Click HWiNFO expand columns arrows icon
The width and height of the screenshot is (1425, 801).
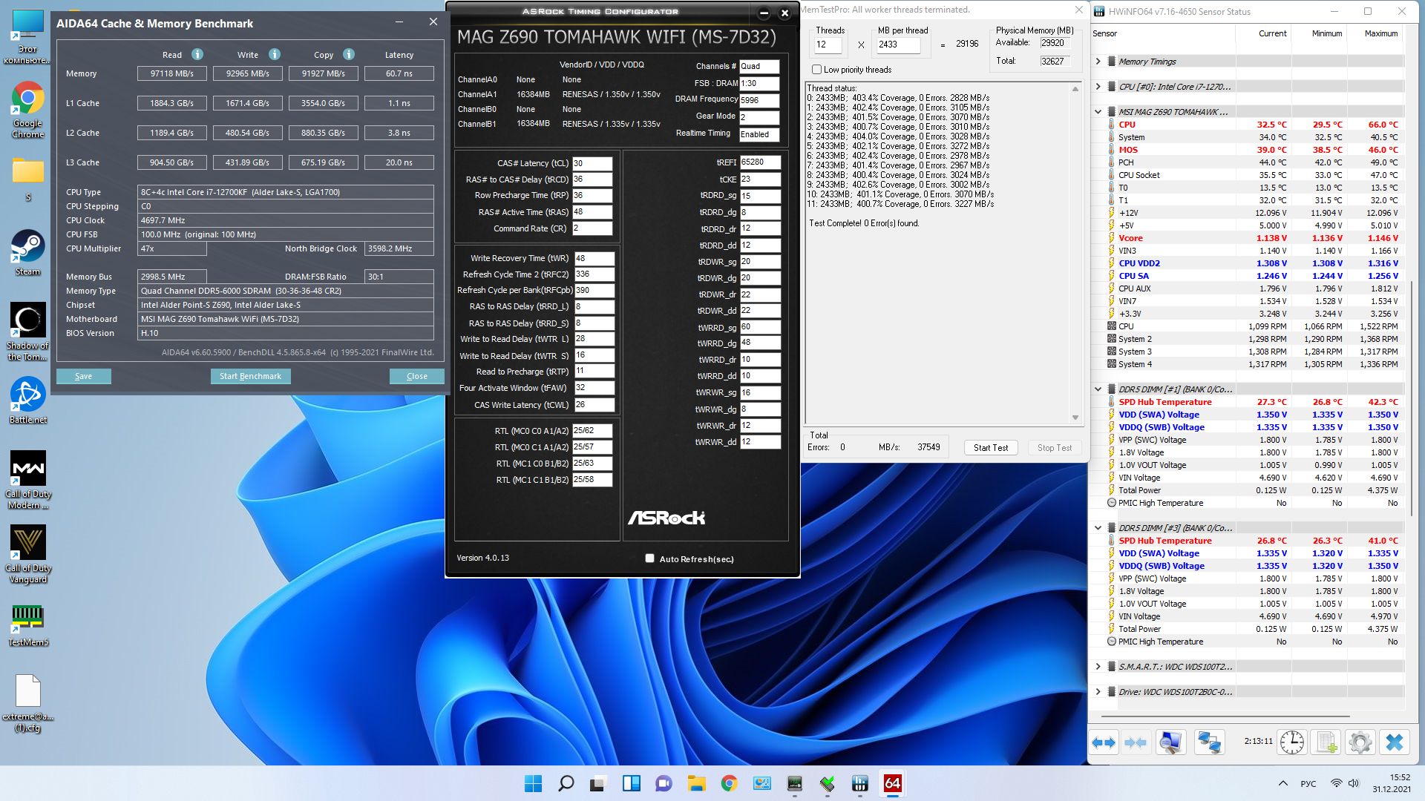[1104, 742]
